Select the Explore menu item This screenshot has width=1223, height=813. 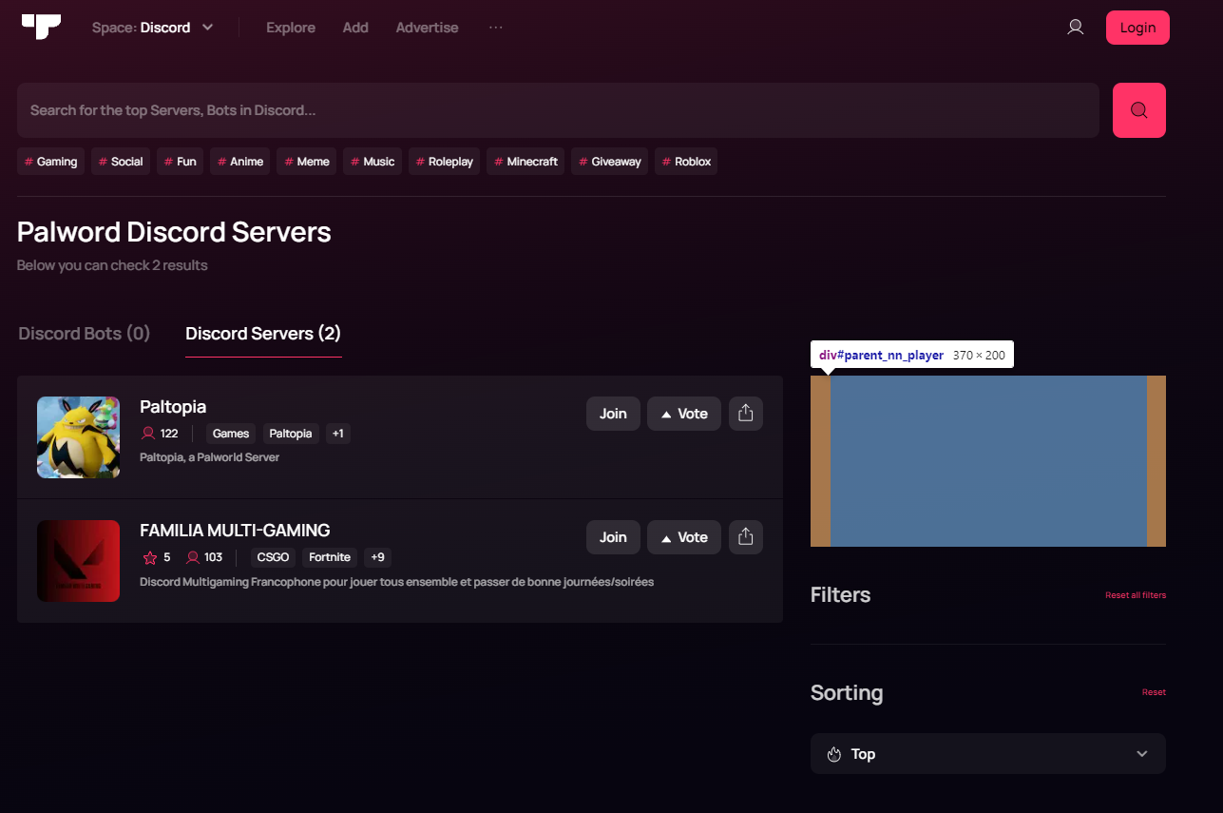coord(290,27)
